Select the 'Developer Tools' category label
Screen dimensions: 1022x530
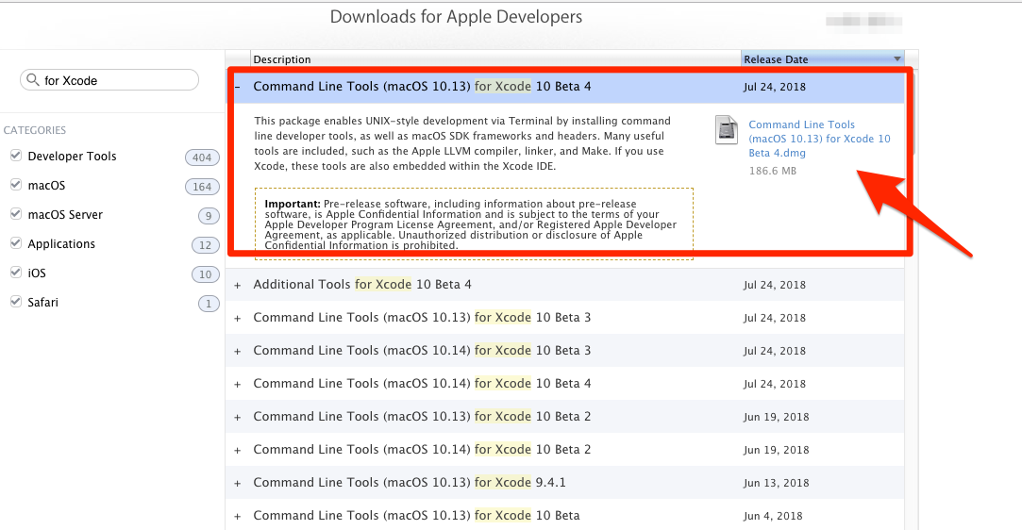pos(72,157)
